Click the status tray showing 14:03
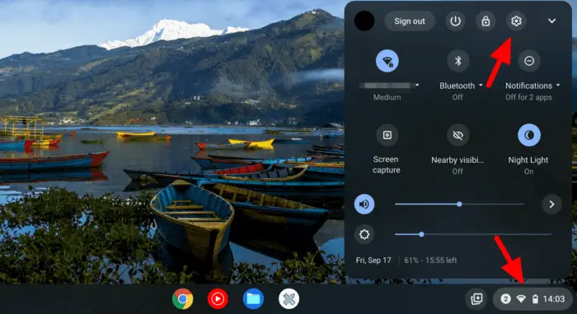The width and height of the screenshot is (577, 314). click(x=532, y=299)
